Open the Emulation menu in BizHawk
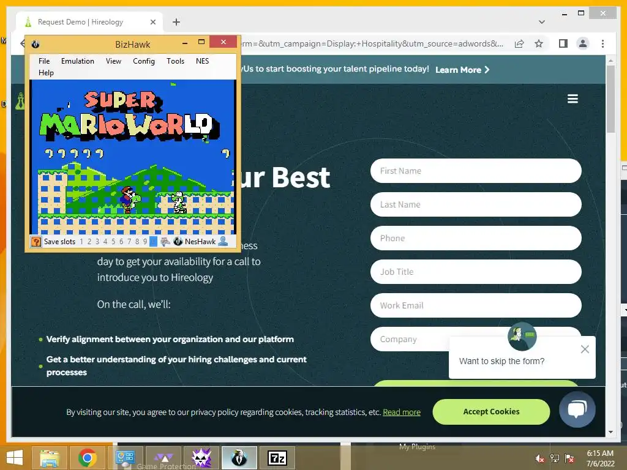The height and width of the screenshot is (470, 627). click(x=78, y=61)
